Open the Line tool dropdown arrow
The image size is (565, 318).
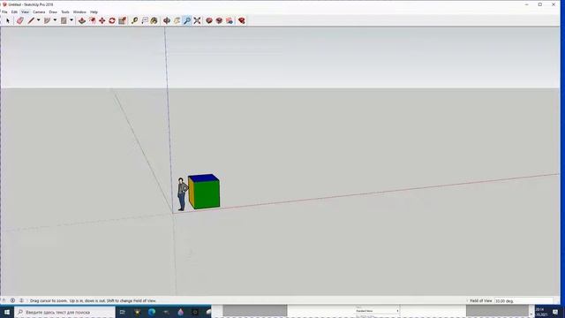39,20
